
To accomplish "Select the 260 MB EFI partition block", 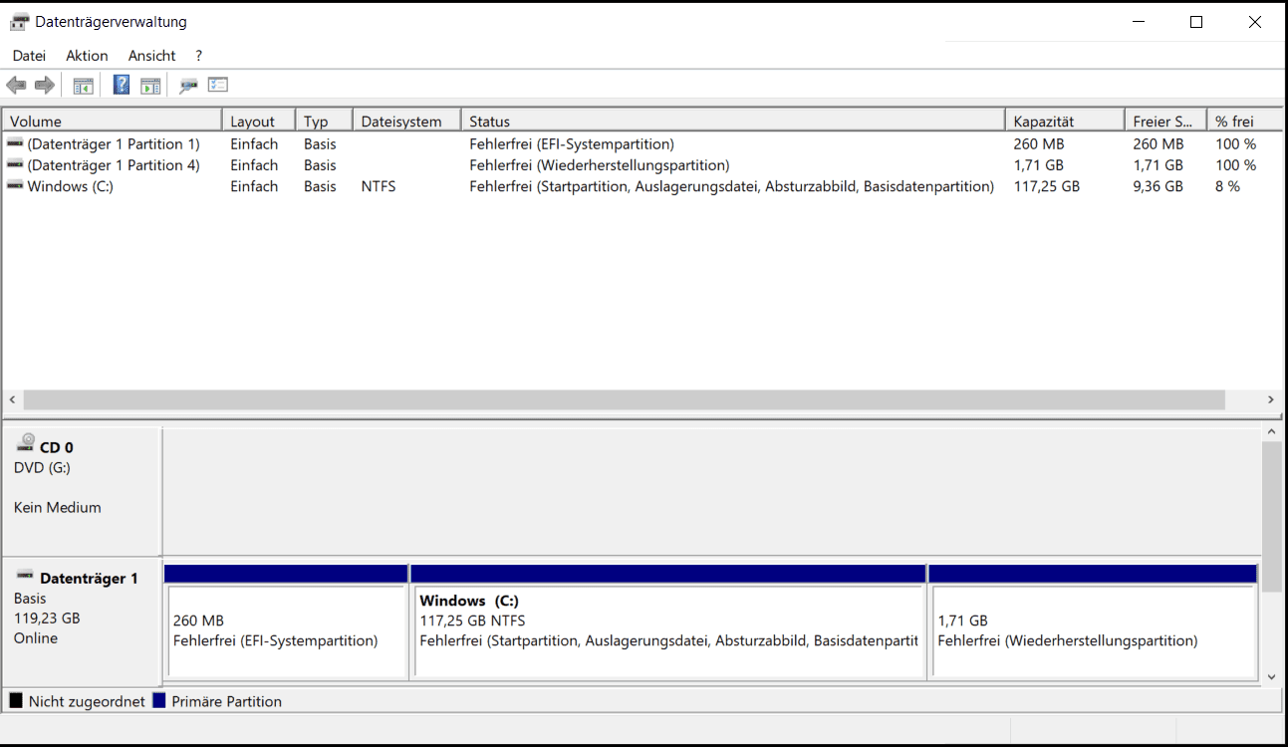I will (x=286, y=631).
